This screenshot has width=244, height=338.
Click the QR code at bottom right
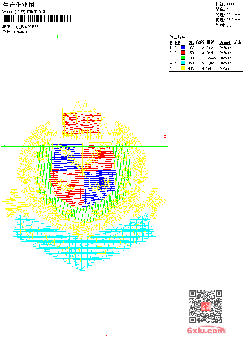pos(205,307)
